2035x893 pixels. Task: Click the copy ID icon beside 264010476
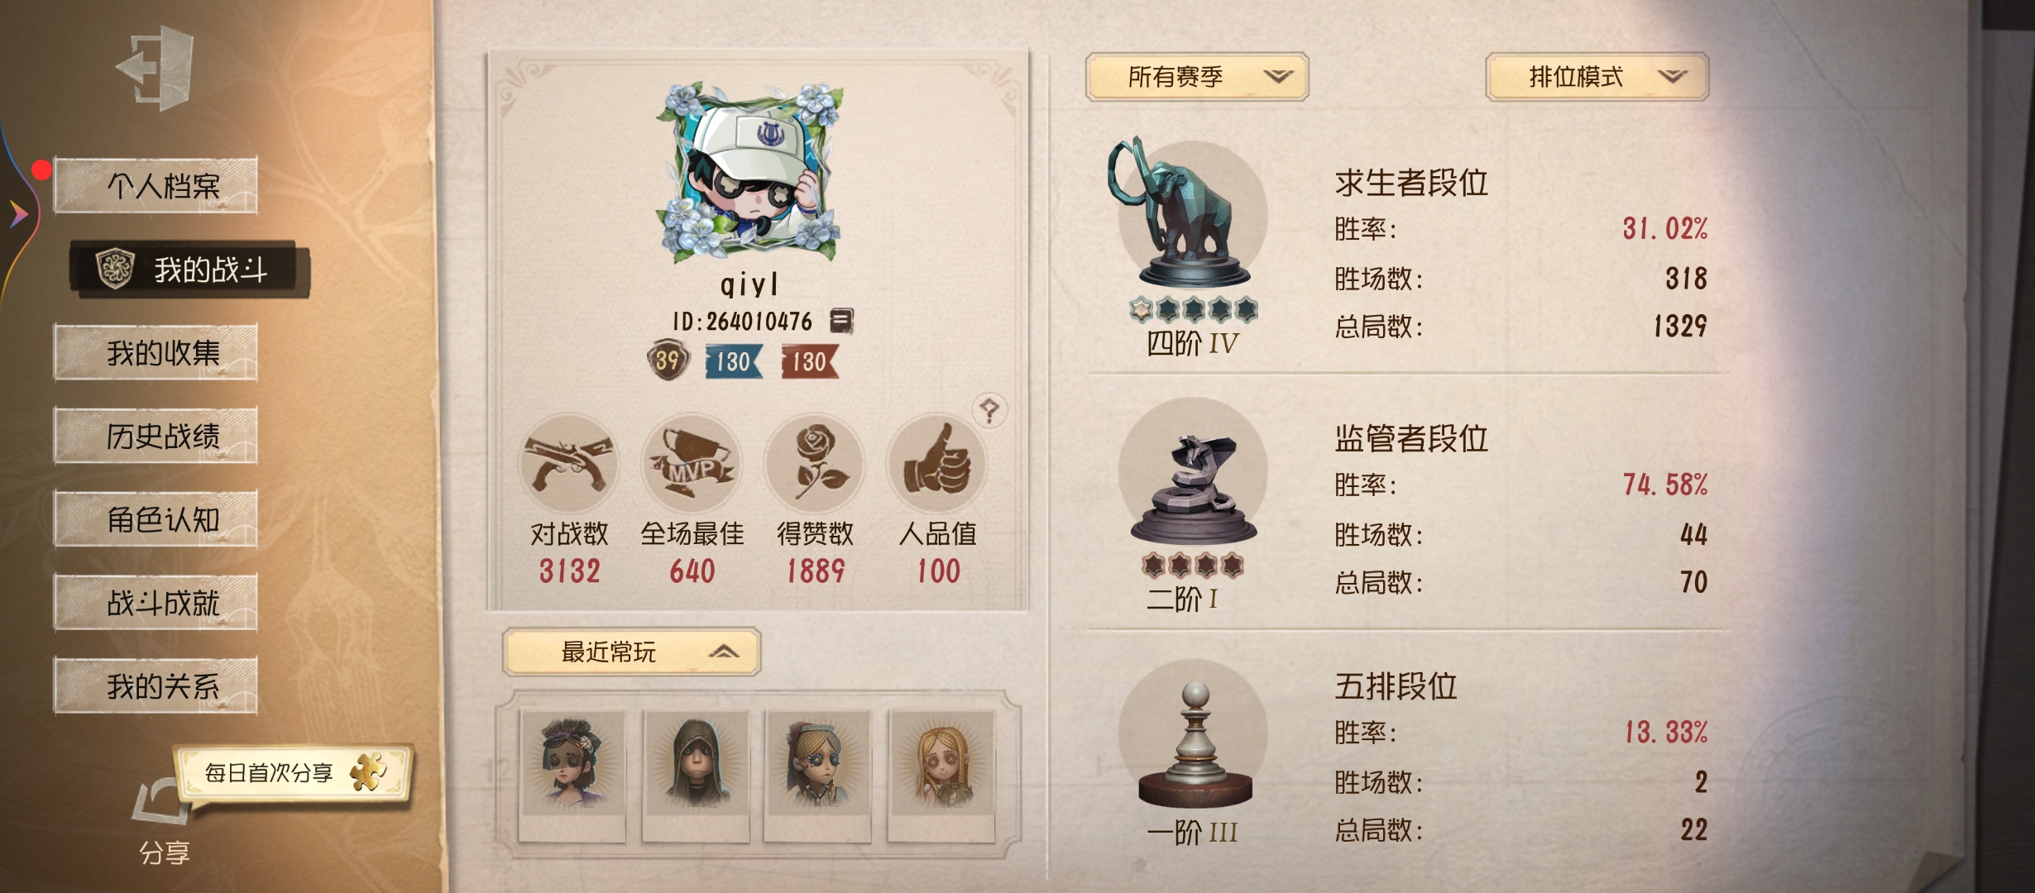click(x=841, y=321)
